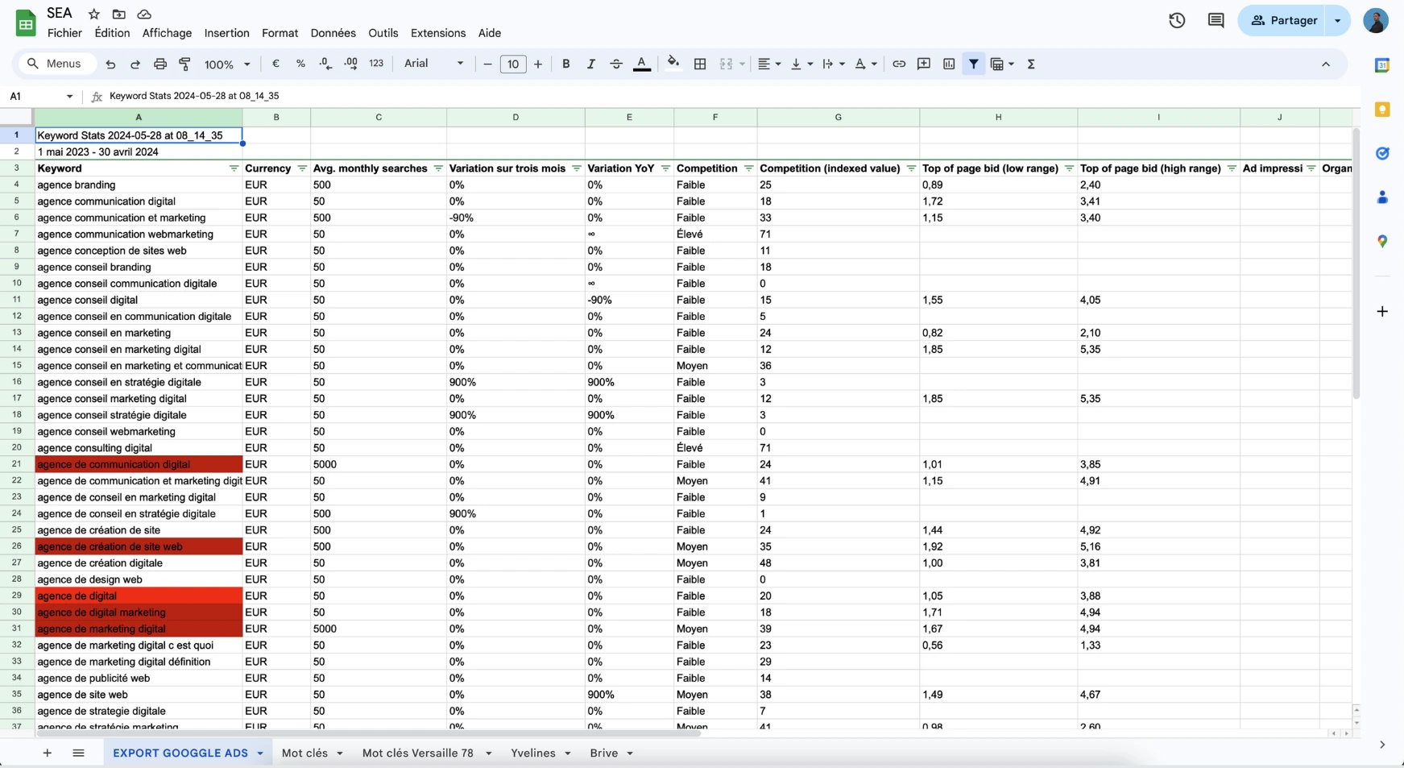Toggle the filter button in toolbar
This screenshot has height=768, width=1404.
point(974,64)
